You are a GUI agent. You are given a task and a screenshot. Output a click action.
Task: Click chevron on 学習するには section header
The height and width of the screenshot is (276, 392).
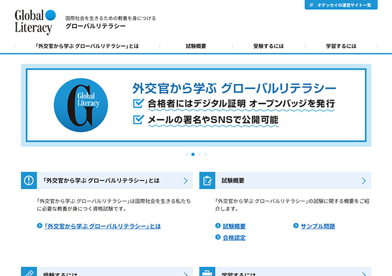click(364, 274)
